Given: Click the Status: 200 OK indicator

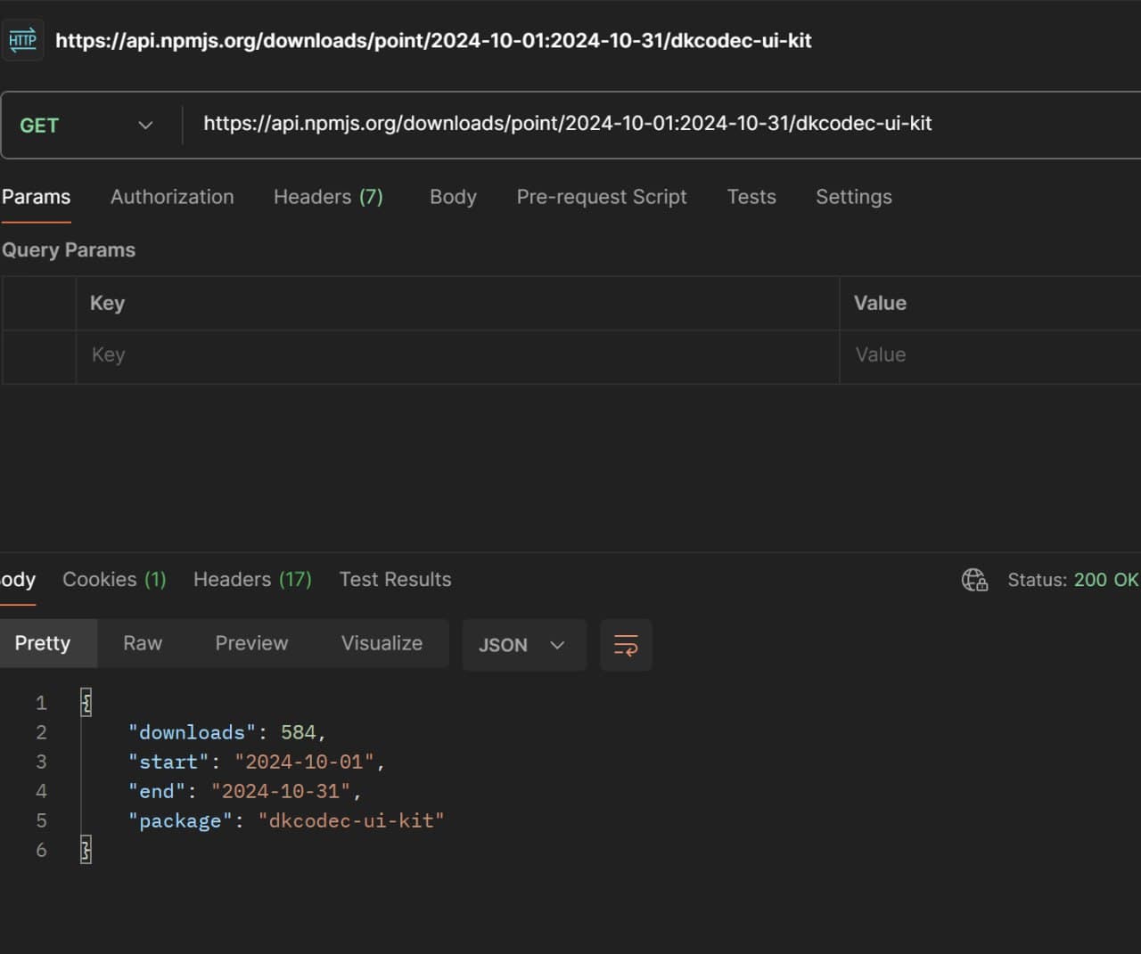Looking at the screenshot, I should 1073,579.
